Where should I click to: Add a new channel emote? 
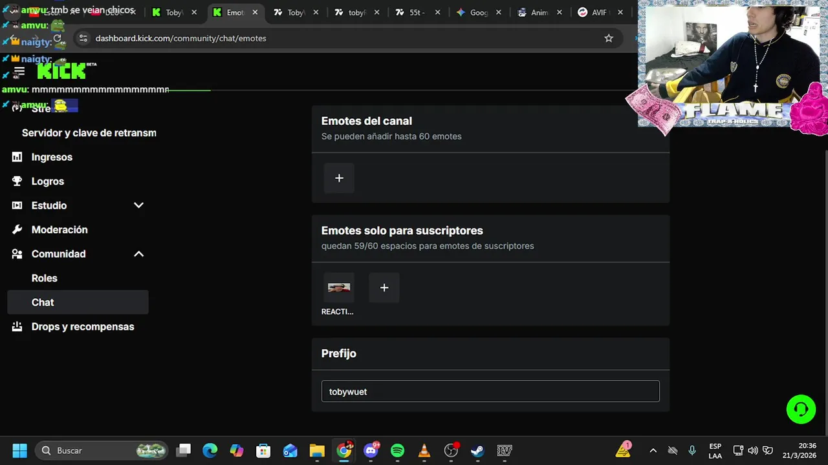click(x=339, y=178)
